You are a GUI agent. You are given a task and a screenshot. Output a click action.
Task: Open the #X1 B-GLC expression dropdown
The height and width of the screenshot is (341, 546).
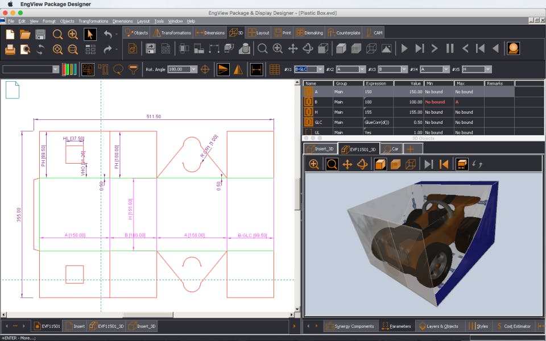[320, 70]
